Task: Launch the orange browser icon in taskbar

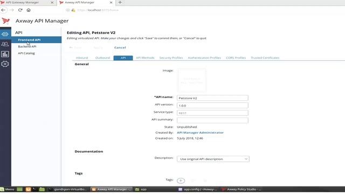Action: [x=28, y=189]
